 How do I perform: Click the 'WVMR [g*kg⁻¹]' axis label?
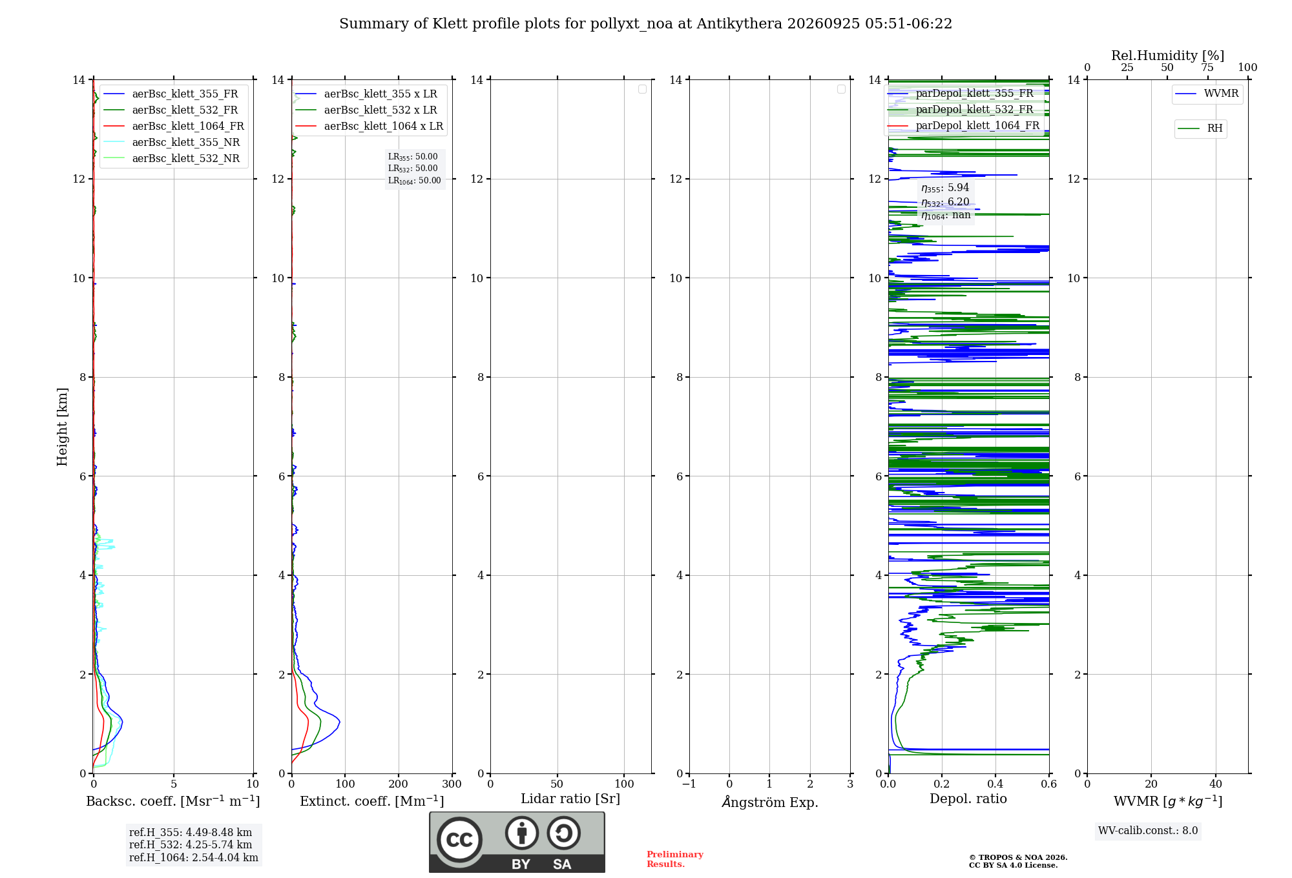click(1168, 801)
